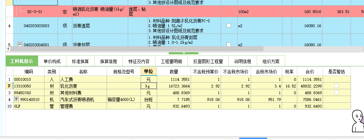The width and height of the screenshot is (364, 139).
Task: Open the 说明信息 tab
Action: point(243,61)
